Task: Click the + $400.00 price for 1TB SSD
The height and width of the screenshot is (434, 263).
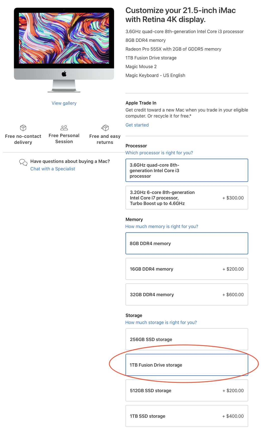Action: (x=233, y=416)
